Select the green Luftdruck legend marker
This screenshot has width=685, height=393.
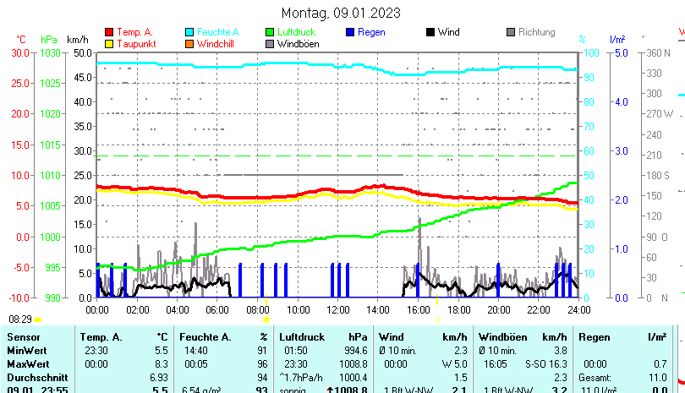270,32
